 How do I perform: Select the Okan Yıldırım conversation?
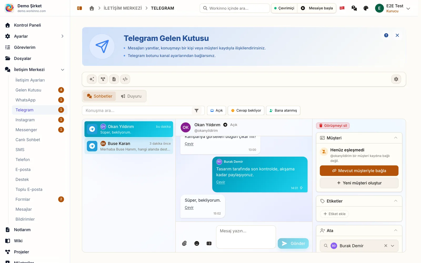pos(129,129)
